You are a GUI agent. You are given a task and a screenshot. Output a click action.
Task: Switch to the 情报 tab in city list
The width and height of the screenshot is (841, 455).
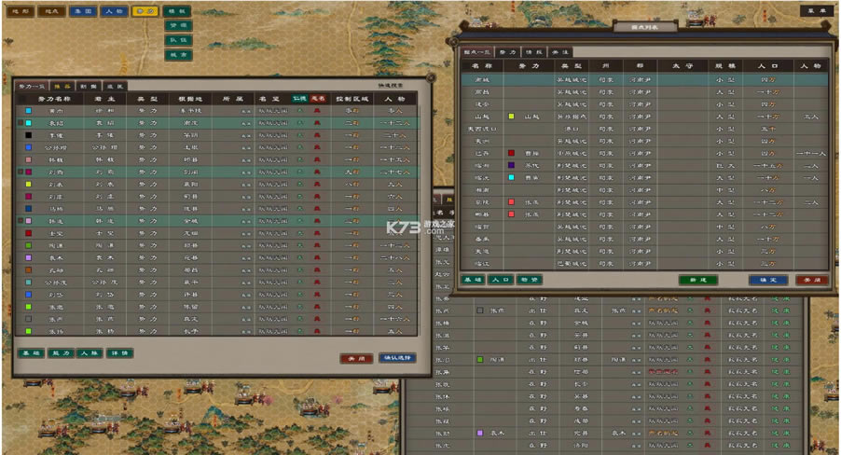[533, 53]
